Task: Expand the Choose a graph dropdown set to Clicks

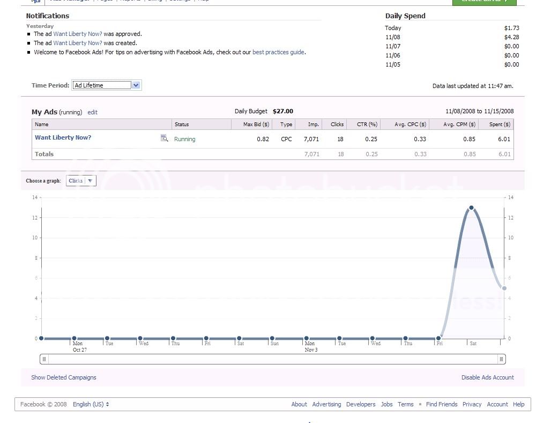Action: coord(81,181)
